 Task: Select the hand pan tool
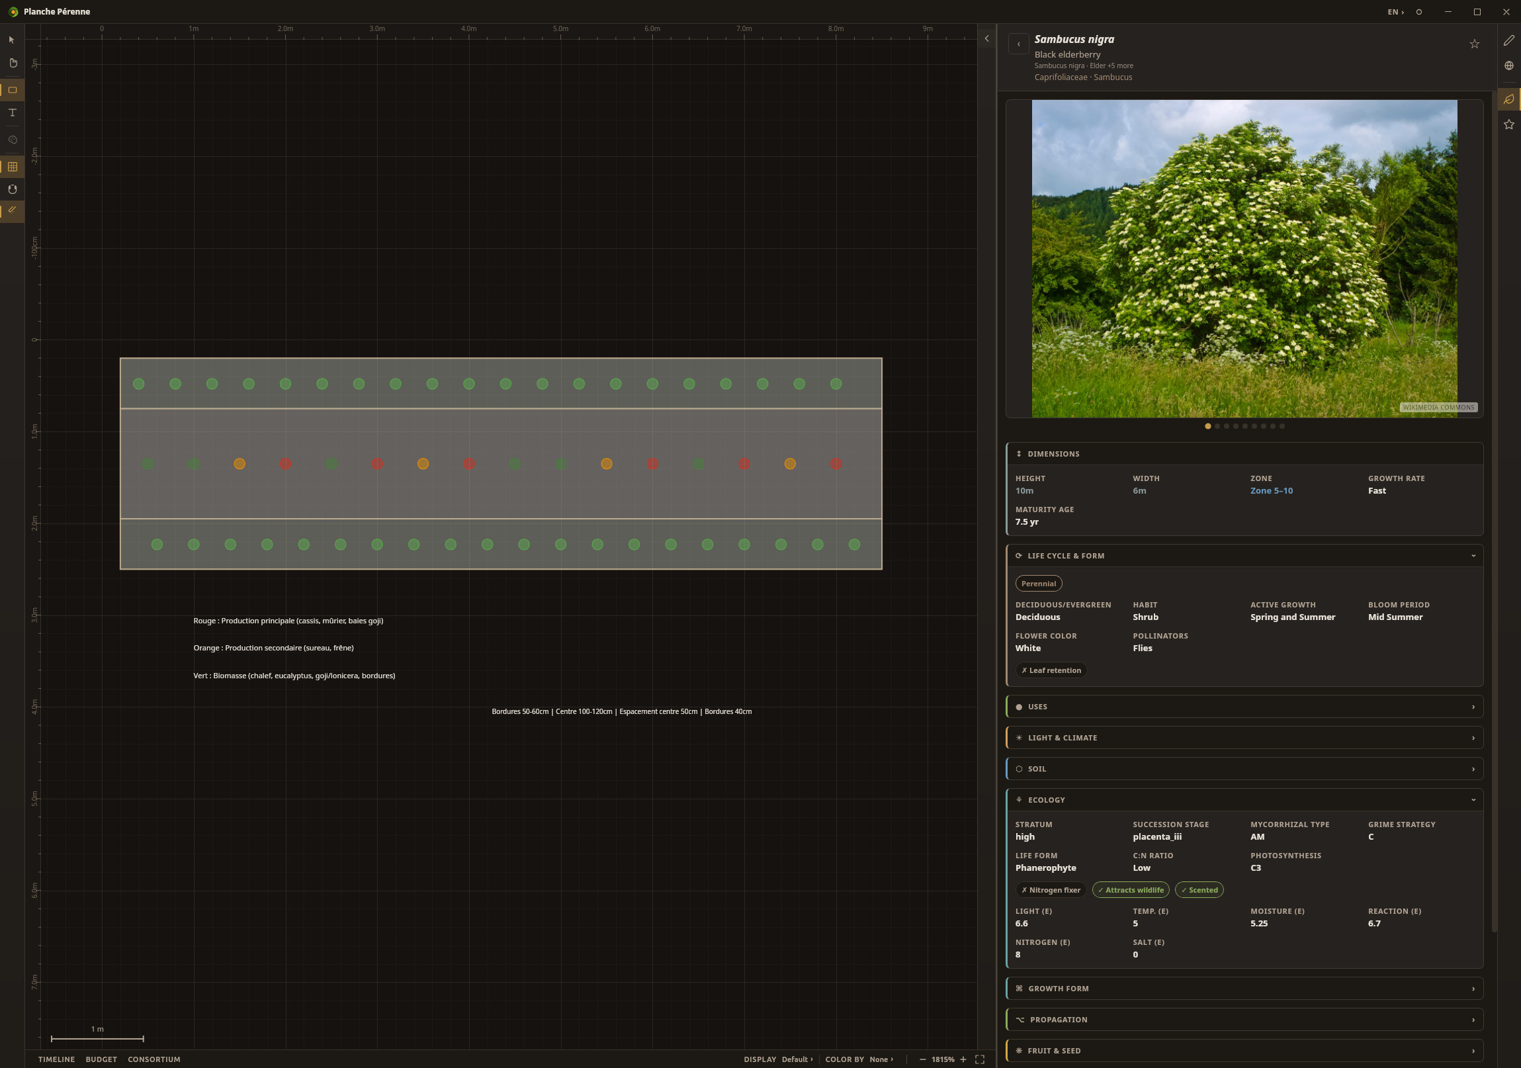coord(12,63)
